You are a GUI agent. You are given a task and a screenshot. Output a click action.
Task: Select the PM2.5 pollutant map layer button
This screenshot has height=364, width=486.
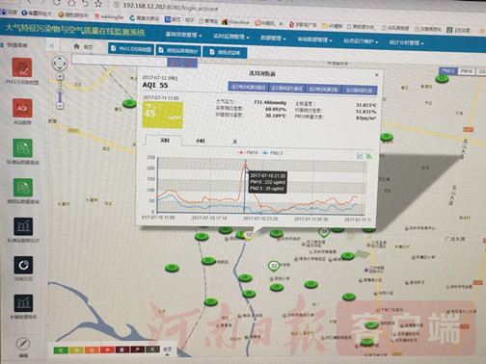[448, 70]
